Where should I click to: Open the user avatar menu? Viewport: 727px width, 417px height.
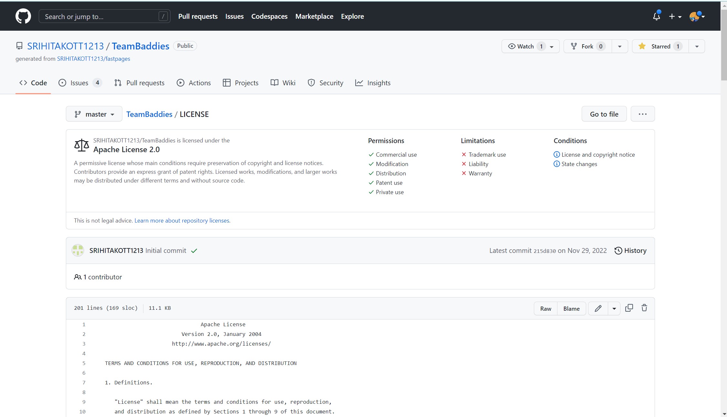click(x=697, y=16)
